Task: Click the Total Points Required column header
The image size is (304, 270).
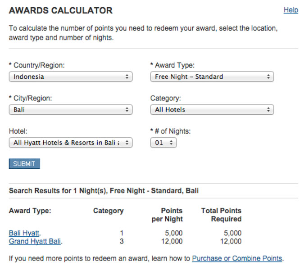Action: pyautogui.click(x=221, y=215)
